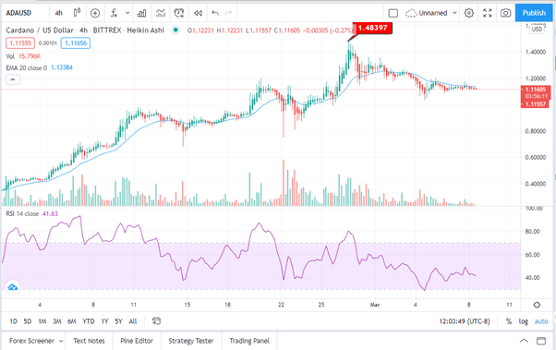Expand the indicator templates dropdown arrow

click(127, 13)
